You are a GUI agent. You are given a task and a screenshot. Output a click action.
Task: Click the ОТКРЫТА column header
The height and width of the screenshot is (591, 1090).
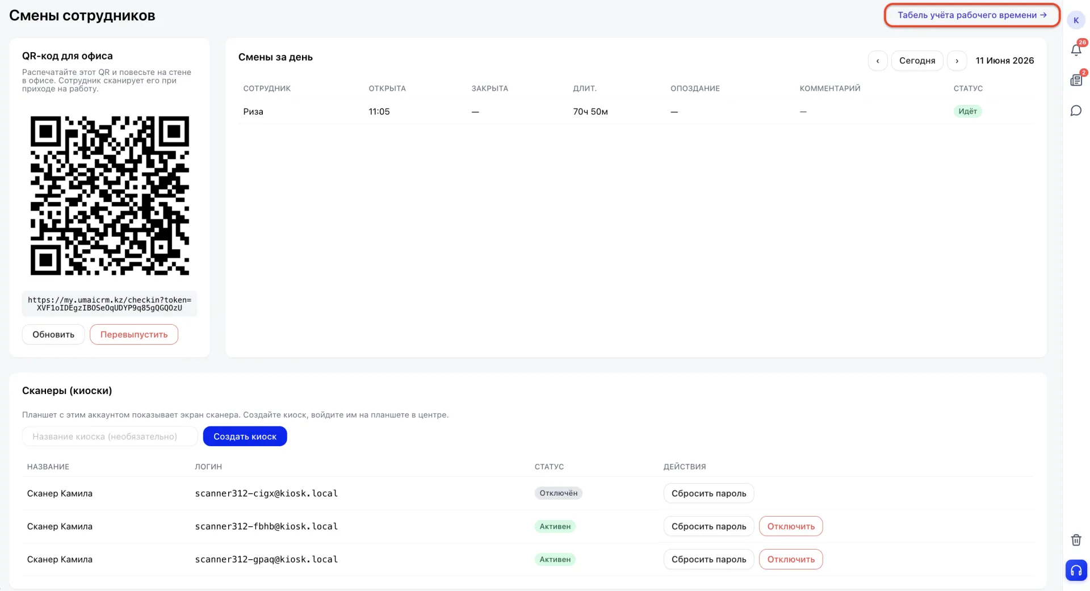387,89
